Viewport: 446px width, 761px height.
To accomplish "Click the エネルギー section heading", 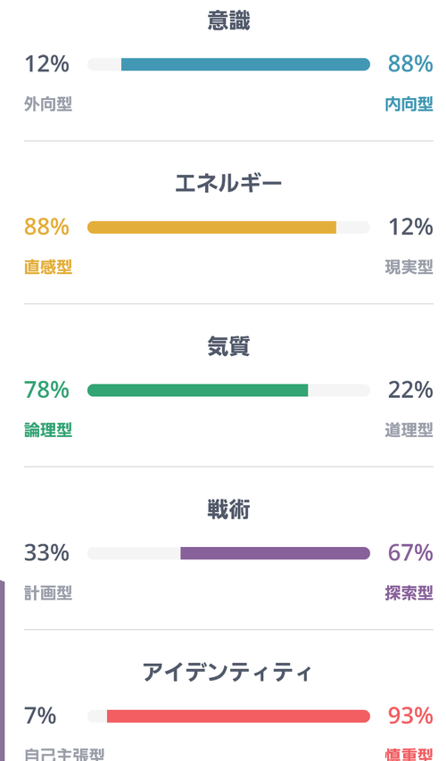I will (x=228, y=185).
